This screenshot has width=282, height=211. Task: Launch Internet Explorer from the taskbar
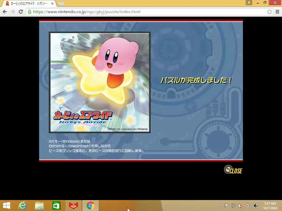(x=22, y=206)
